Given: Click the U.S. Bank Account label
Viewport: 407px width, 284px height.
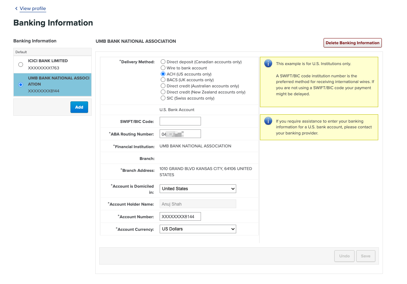Looking at the screenshot, I should 177,110.
